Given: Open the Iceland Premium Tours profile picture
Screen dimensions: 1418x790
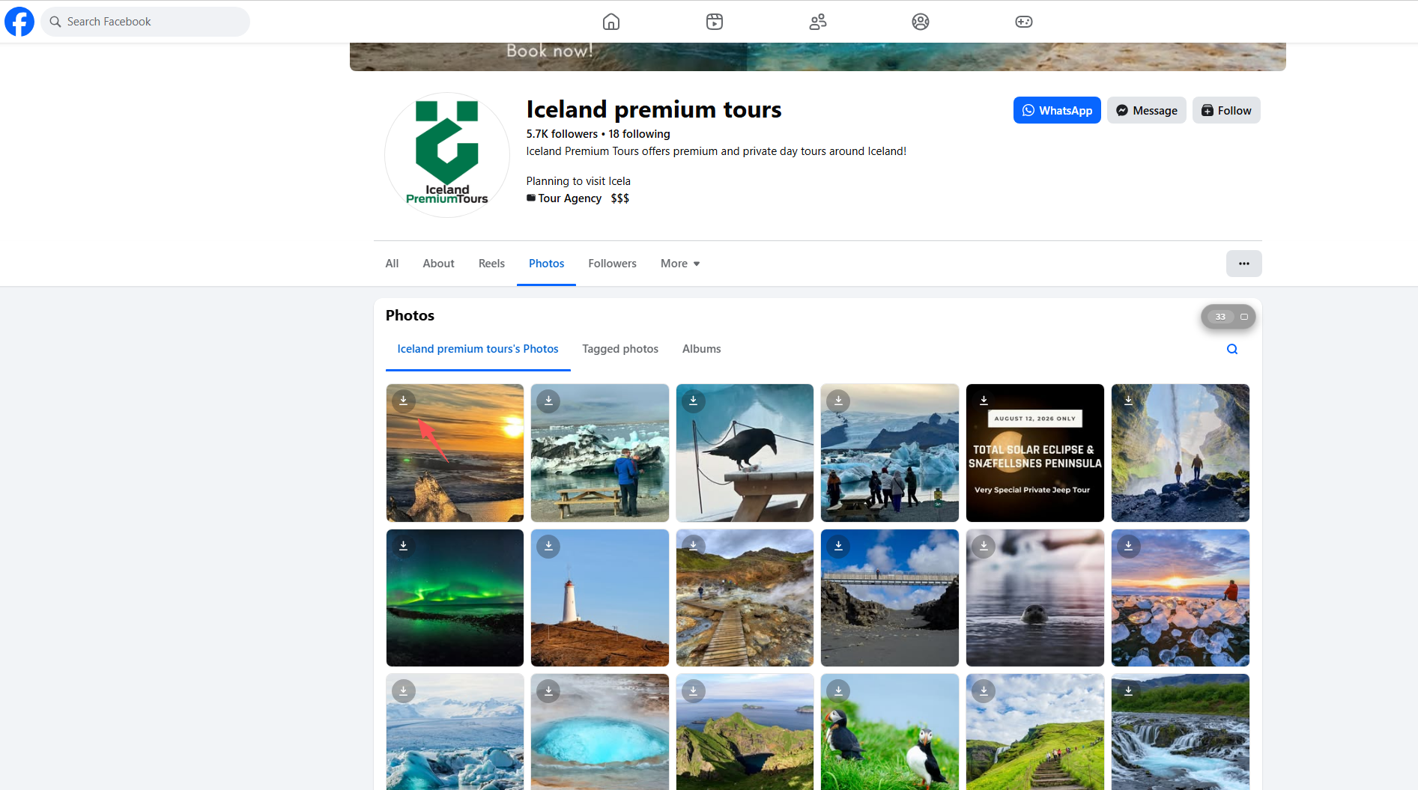Looking at the screenshot, I should 447,155.
